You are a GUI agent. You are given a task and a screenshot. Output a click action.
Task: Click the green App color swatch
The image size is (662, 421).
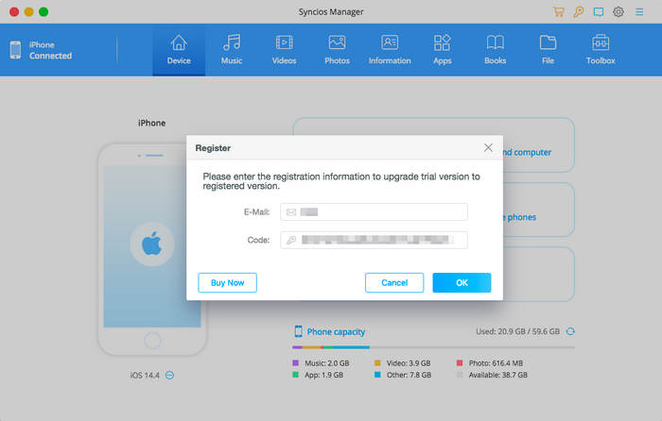pyautogui.click(x=295, y=375)
